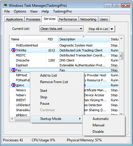Click the Physical Memory: 57% status entry
This screenshot has width=133, height=146.
click(84, 140)
